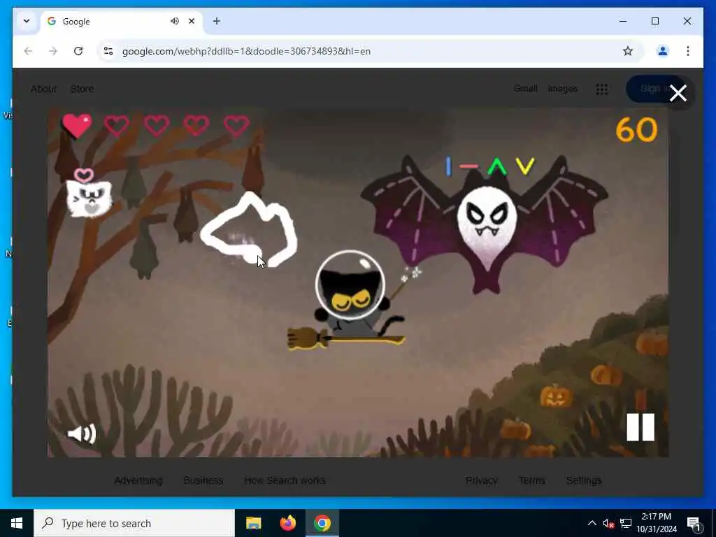The width and height of the screenshot is (716, 537).
Task: Mute the game sound using speaker icon
Action: pos(82,434)
